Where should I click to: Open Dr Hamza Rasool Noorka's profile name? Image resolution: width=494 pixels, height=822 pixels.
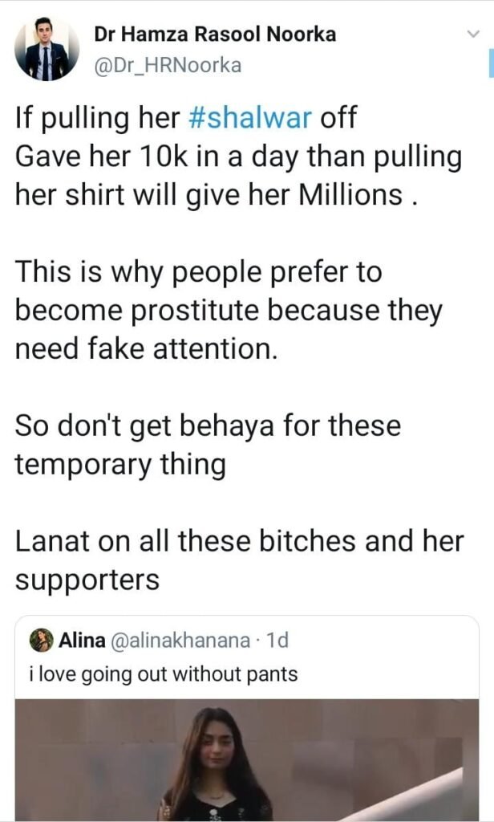(x=215, y=34)
